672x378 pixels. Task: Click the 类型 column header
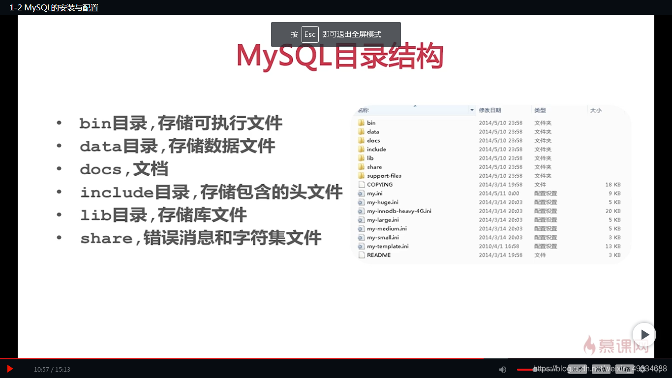(x=540, y=110)
